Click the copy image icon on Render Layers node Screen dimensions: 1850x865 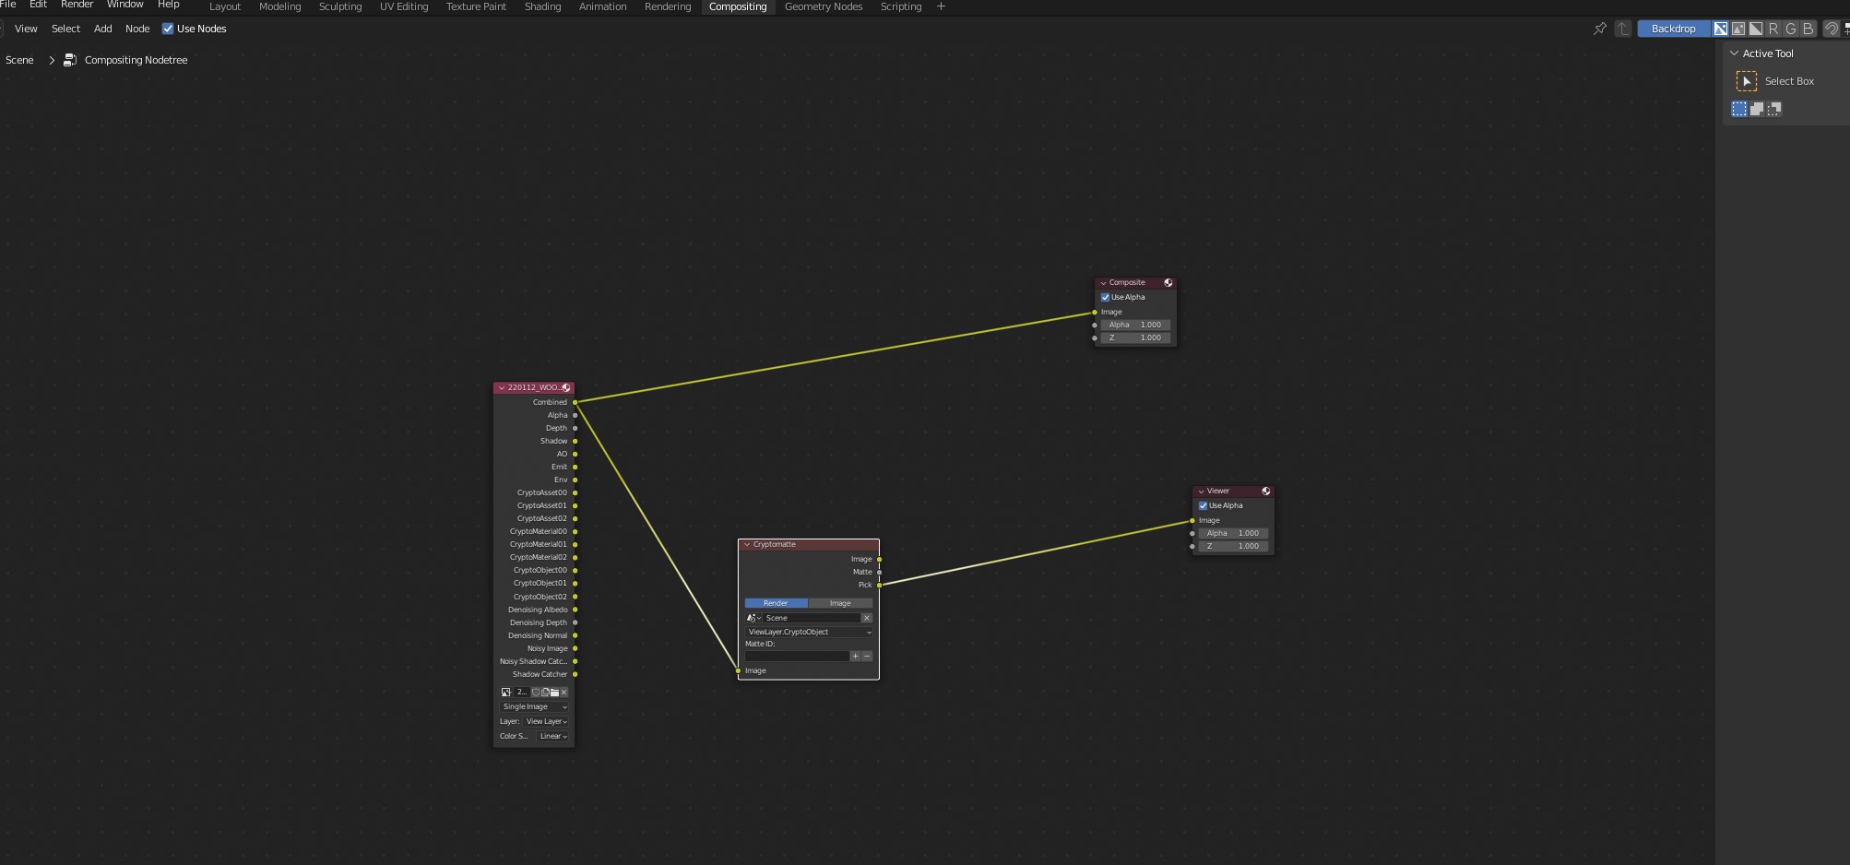tap(545, 692)
